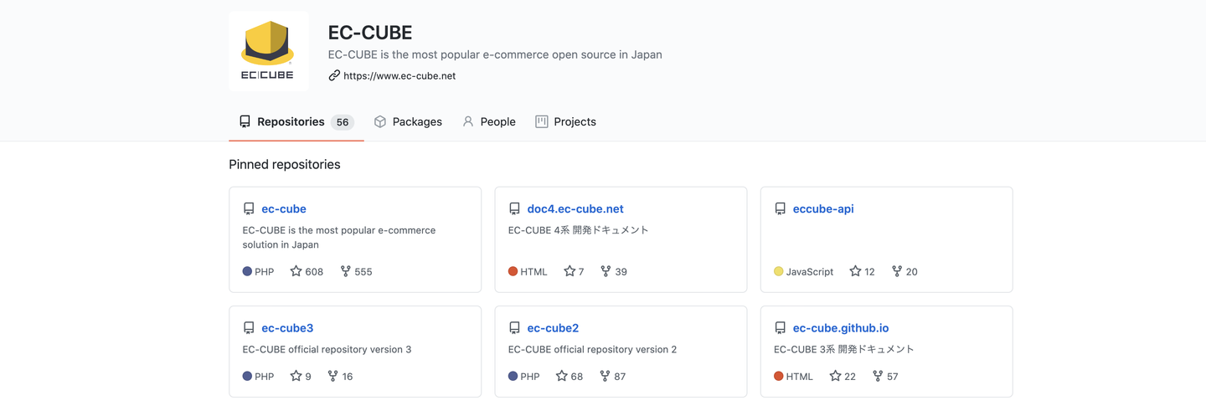Switch to the Repositories tab

(x=291, y=121)
